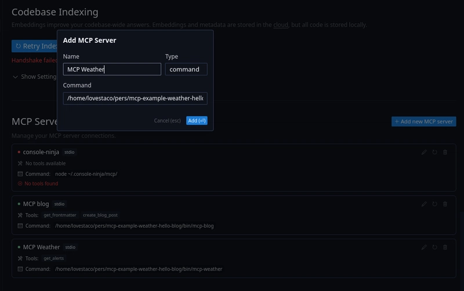
Task: Open the Type dropdown showing command
Action: (x=186, y=69)
